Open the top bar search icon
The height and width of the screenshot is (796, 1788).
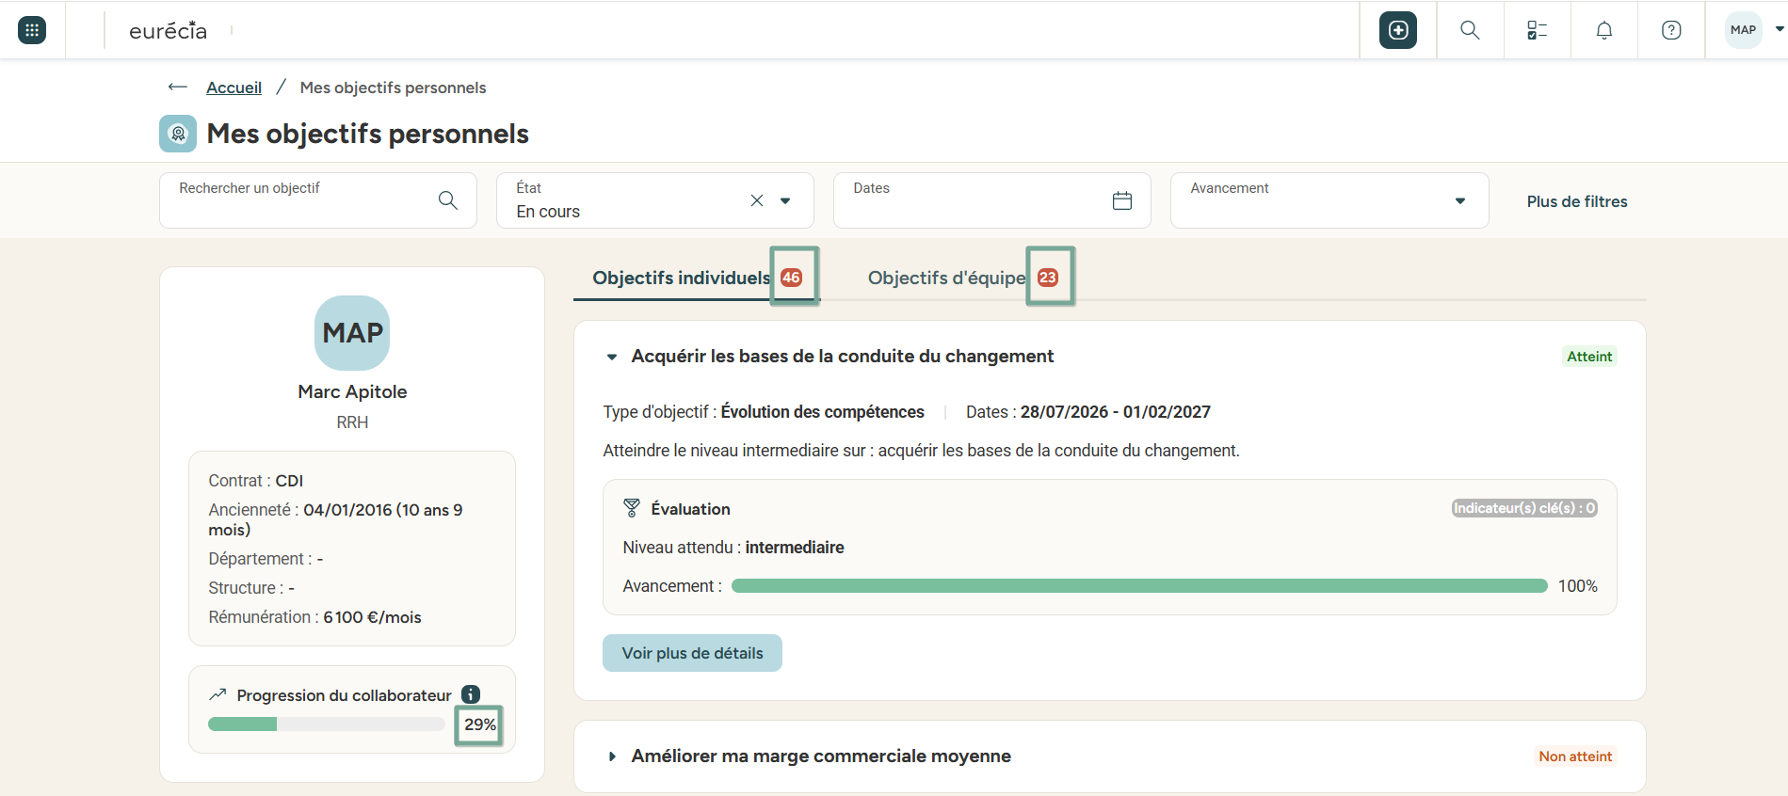click(x=1470, y=30)
